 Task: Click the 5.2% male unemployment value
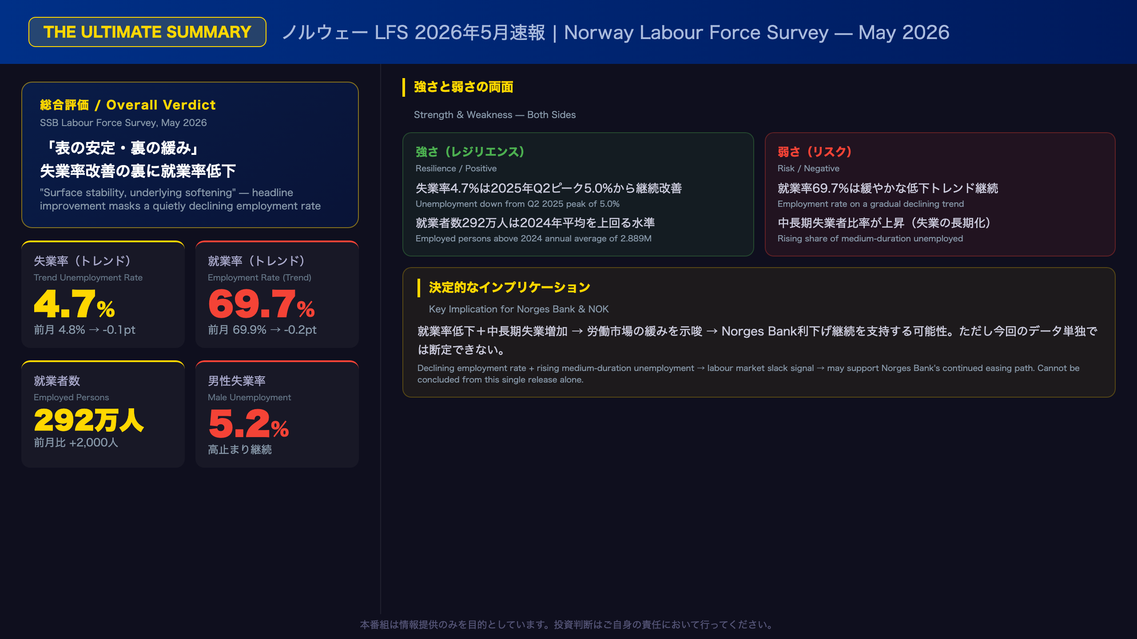point(248,424)
